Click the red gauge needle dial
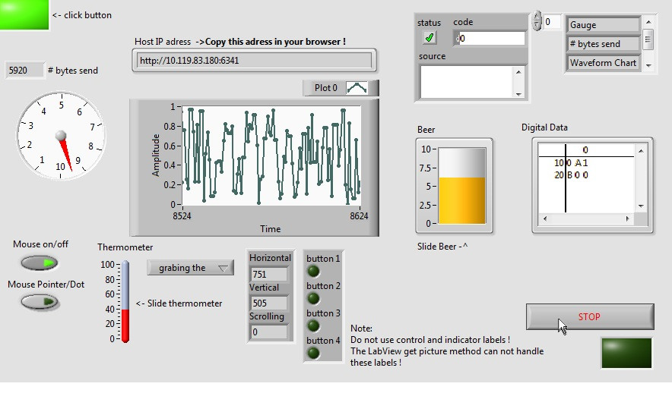Viewport: 672px width, 415px height. click(x=62, y=137)
